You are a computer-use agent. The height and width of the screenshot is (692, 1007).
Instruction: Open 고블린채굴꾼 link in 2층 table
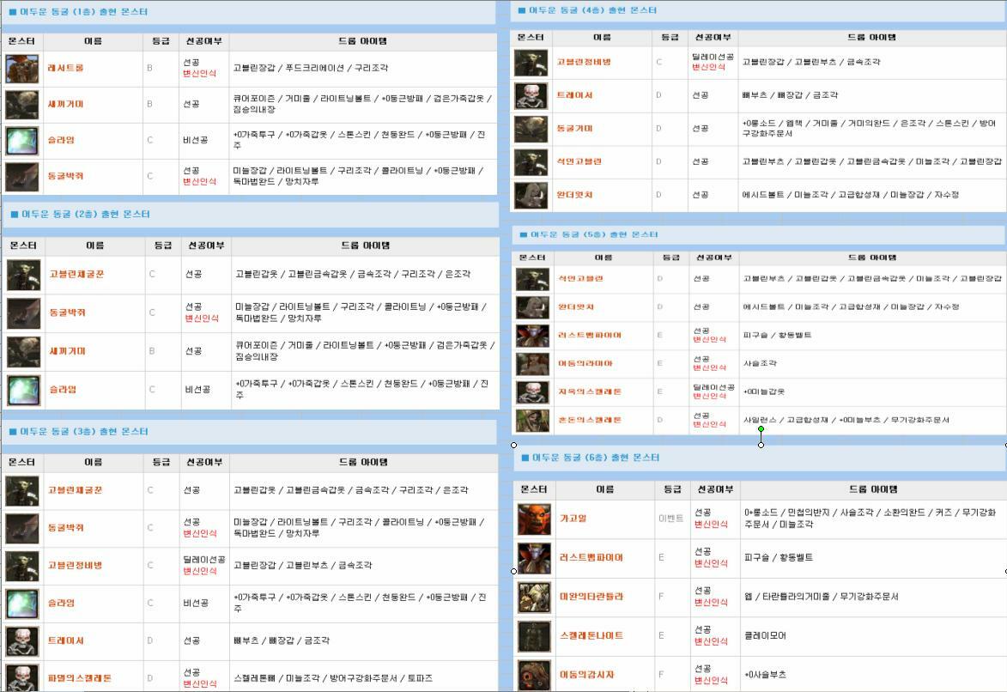click(76, 275)
